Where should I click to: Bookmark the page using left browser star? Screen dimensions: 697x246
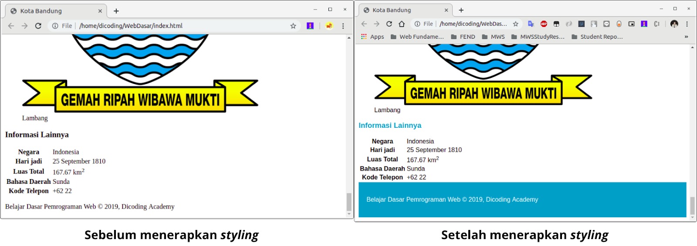click(293, 26)
